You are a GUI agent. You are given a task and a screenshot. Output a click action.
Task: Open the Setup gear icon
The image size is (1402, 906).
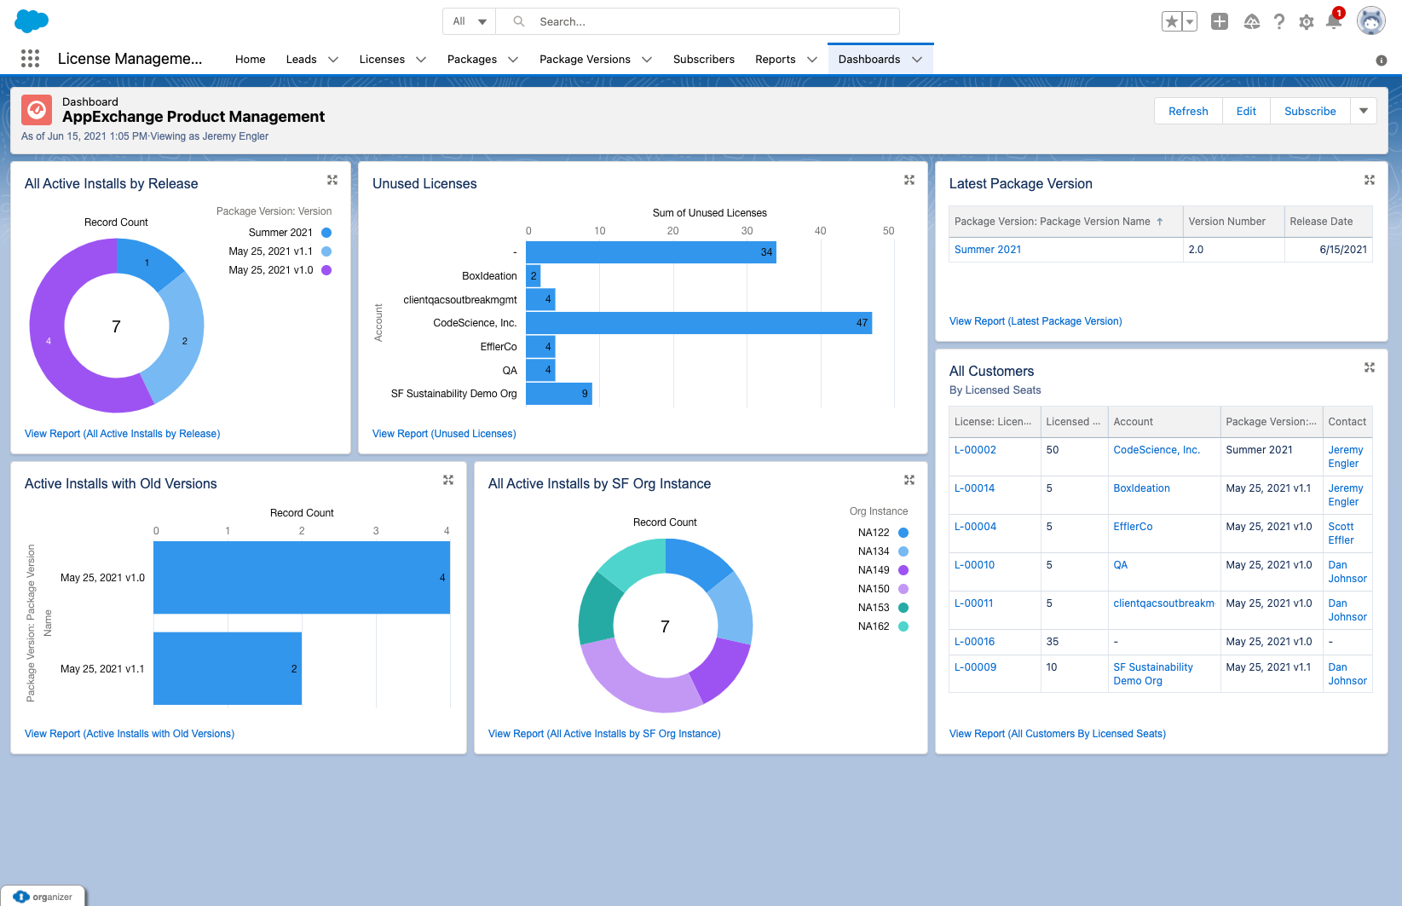click(x=1307, y=23)
